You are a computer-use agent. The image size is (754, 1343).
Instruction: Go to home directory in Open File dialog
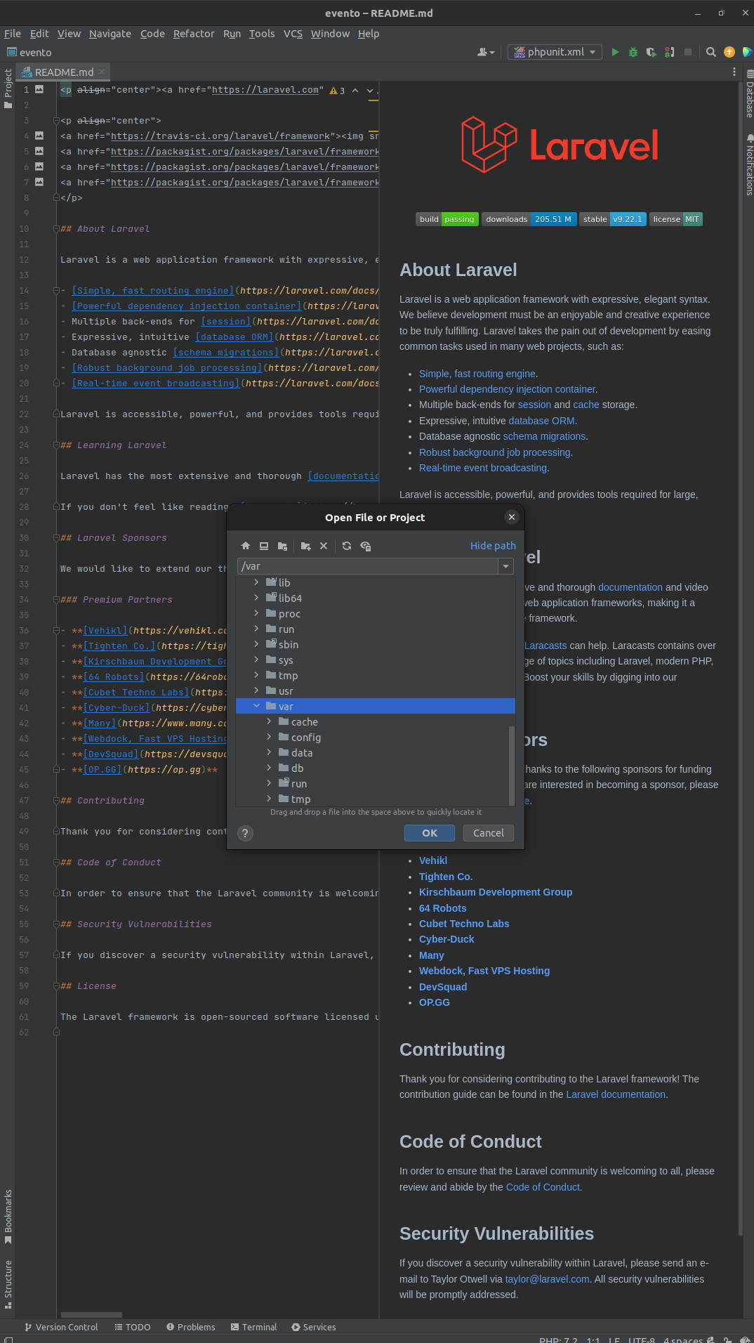click(x=245, y=546)
